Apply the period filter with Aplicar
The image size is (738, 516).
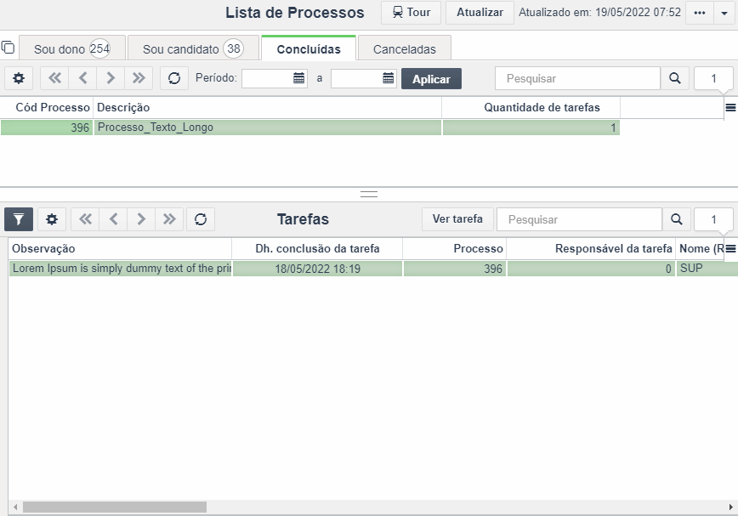(x=431, y=79)
